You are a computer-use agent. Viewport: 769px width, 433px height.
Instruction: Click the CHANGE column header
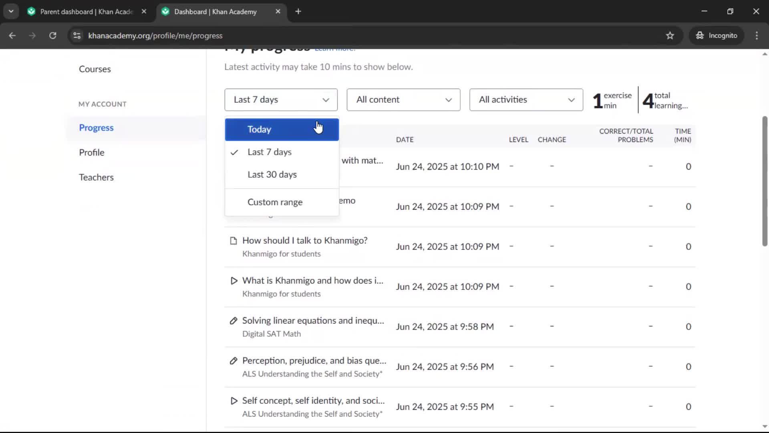click(552, 140)
